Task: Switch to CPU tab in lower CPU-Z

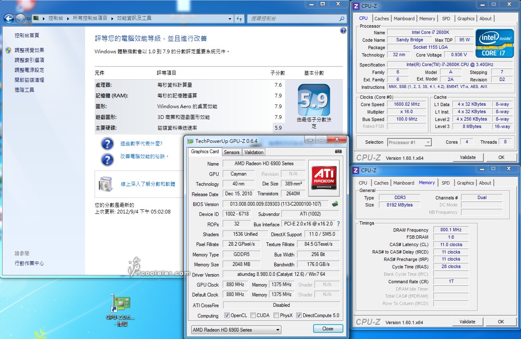Action: click(x=363, y=183)
